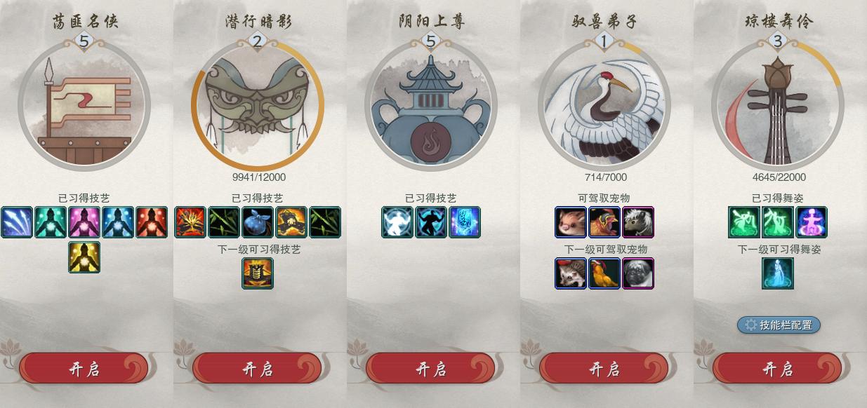Click 开启 under 荡匪名侠
Viewport: 867px width, 408px height.
pos(84,369)
